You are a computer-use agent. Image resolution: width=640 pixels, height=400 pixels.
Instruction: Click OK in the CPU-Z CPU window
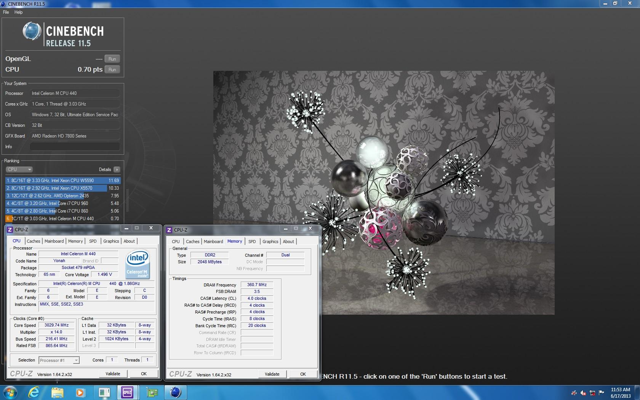[144, 374]
